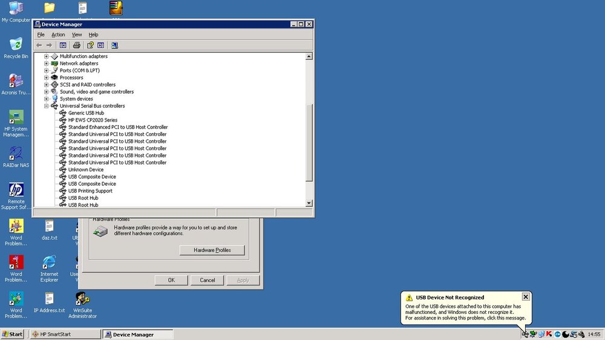605x340 pixels.
Task: Toggle the console tree toolbar icon
Action: pos(63,45)
